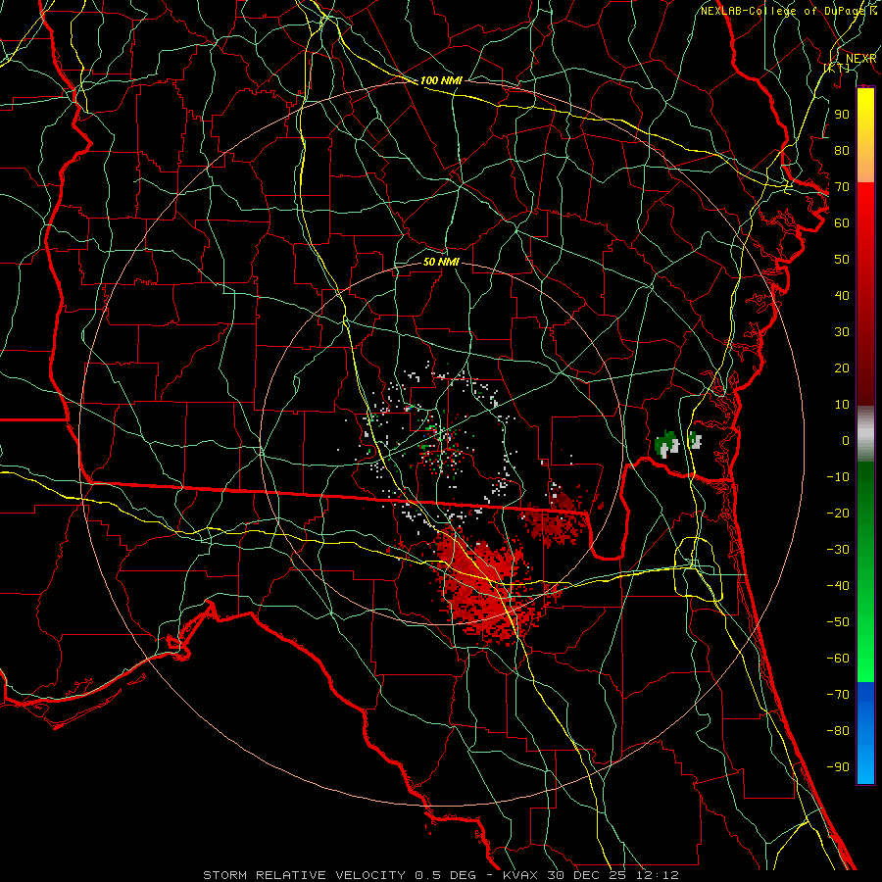The width and height of the screenshot is (882, 882).
Task: Click the 'STORM RELATIVE VELOCITY 0.5 DEG' footer caption
Action: (x=339, y=875)
